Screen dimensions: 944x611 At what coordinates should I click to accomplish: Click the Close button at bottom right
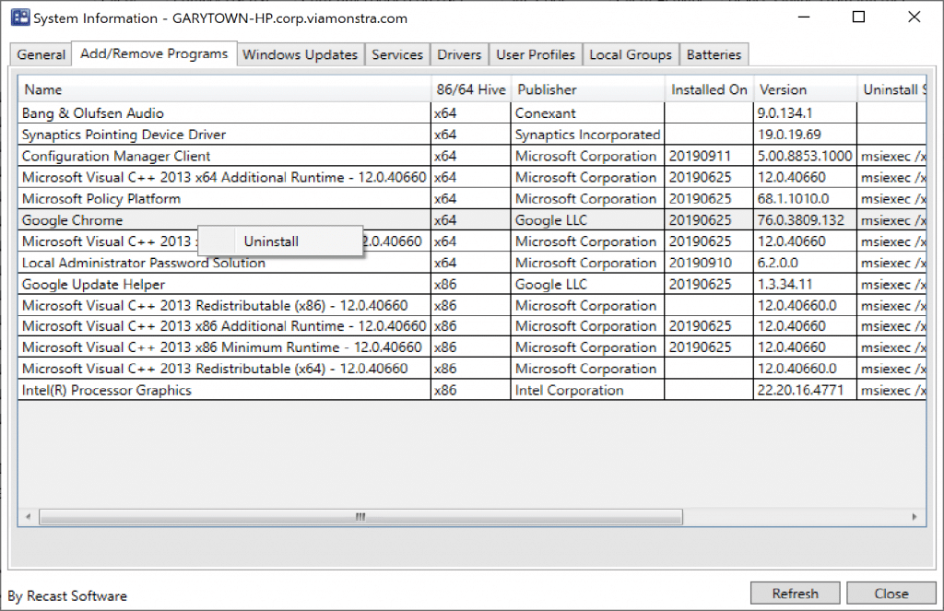tap(891, 593)
